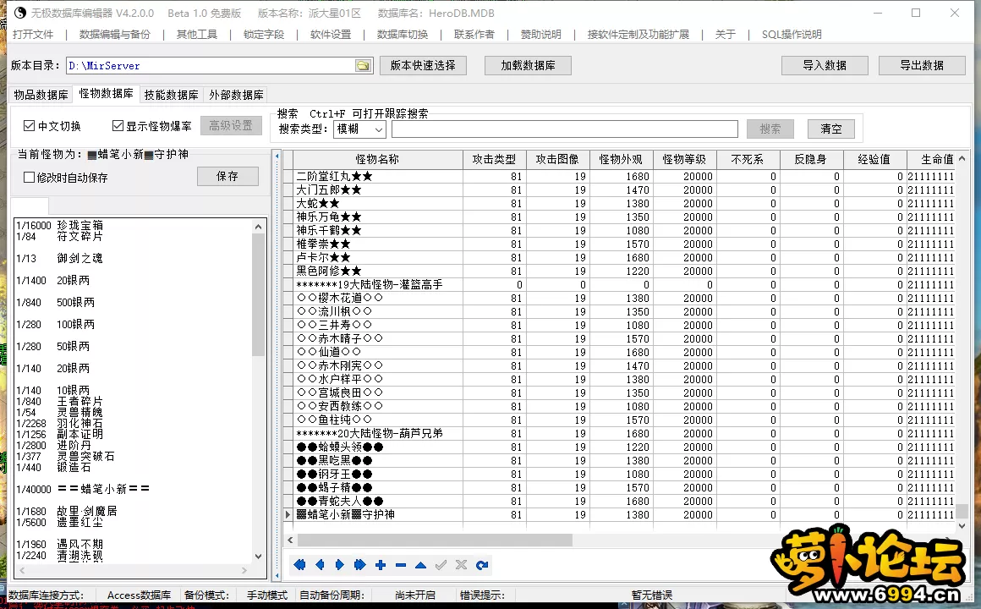This screenshot has width=981, height=609.
Task: Go to first record in navigator
Action: [299, 565]
